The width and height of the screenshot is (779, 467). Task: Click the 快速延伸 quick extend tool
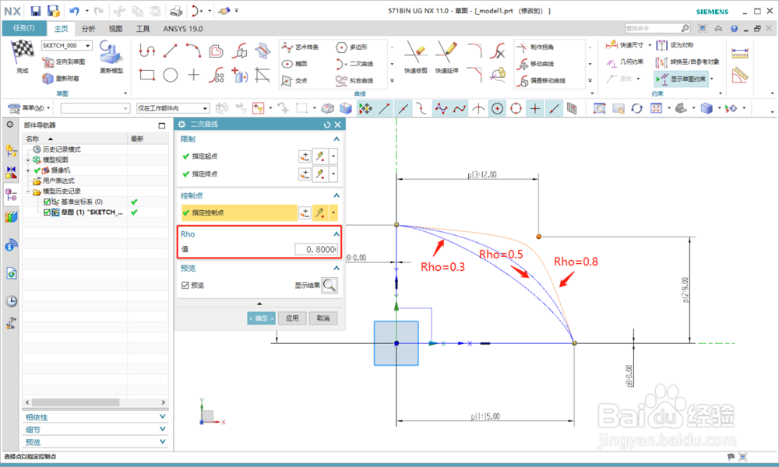(x=446, y=58)
